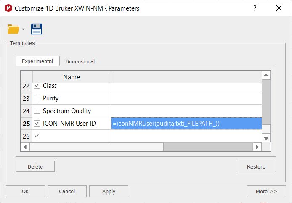Click the vertical scrollbar down arrow
Screen dimensions: 292x203
266,138
